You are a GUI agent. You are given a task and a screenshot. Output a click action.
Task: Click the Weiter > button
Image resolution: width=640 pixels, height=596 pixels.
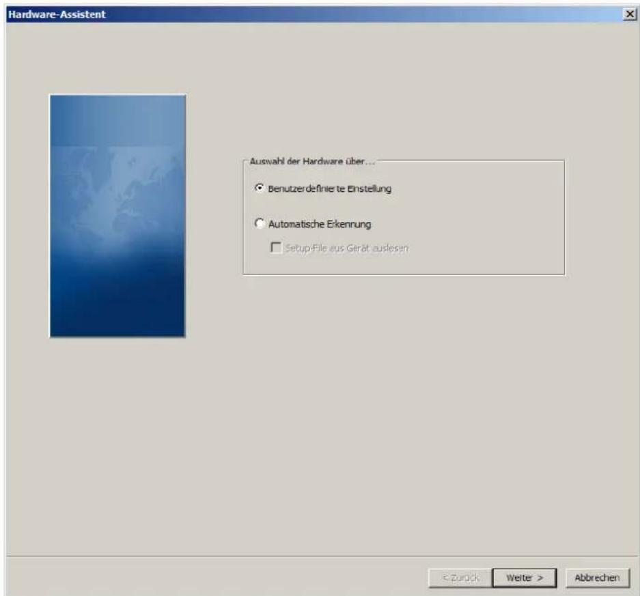tap(524, 578)
